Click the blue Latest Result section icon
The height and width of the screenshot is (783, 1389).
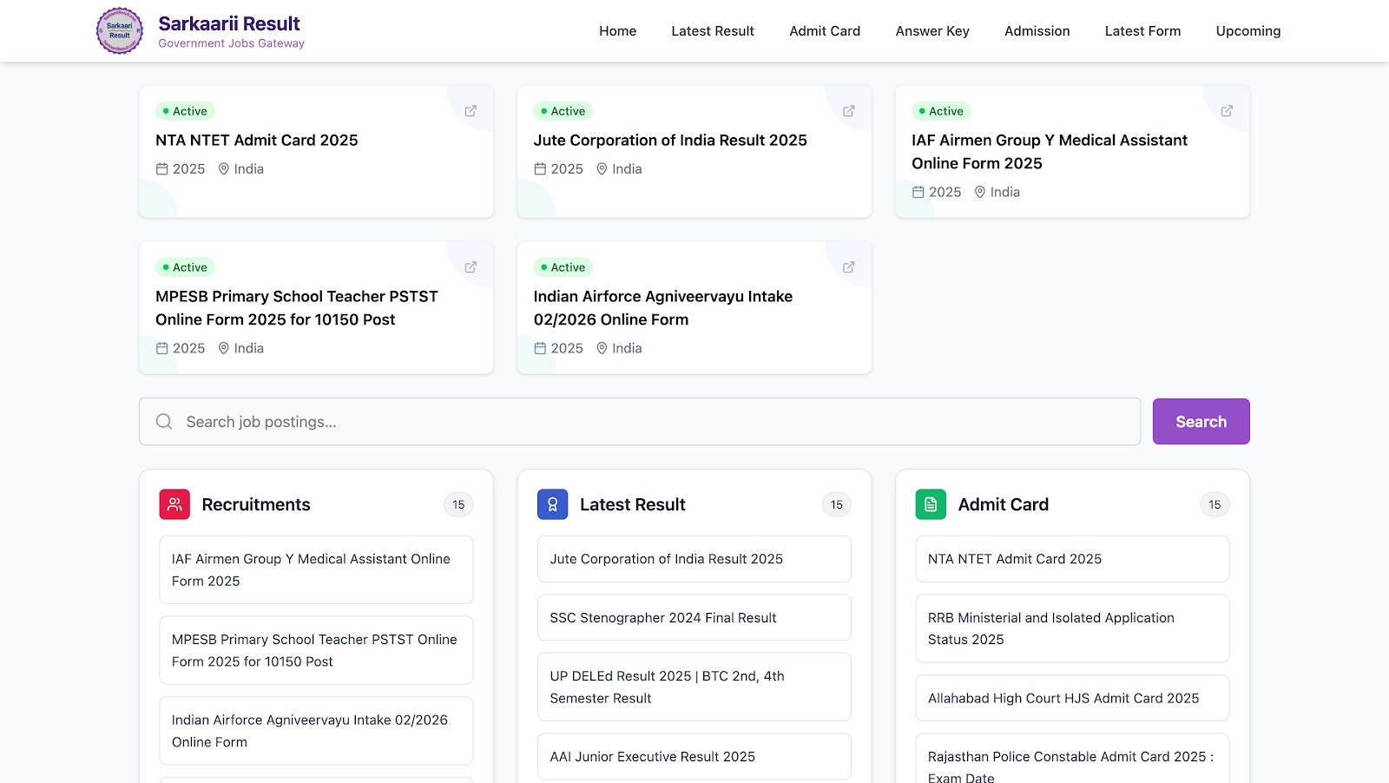pyautogui.click(x=552, y=504)
